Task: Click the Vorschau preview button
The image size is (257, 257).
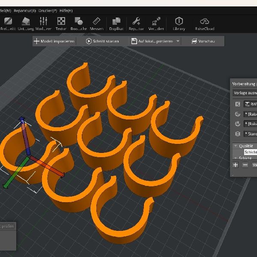Action: pos(203,41)
